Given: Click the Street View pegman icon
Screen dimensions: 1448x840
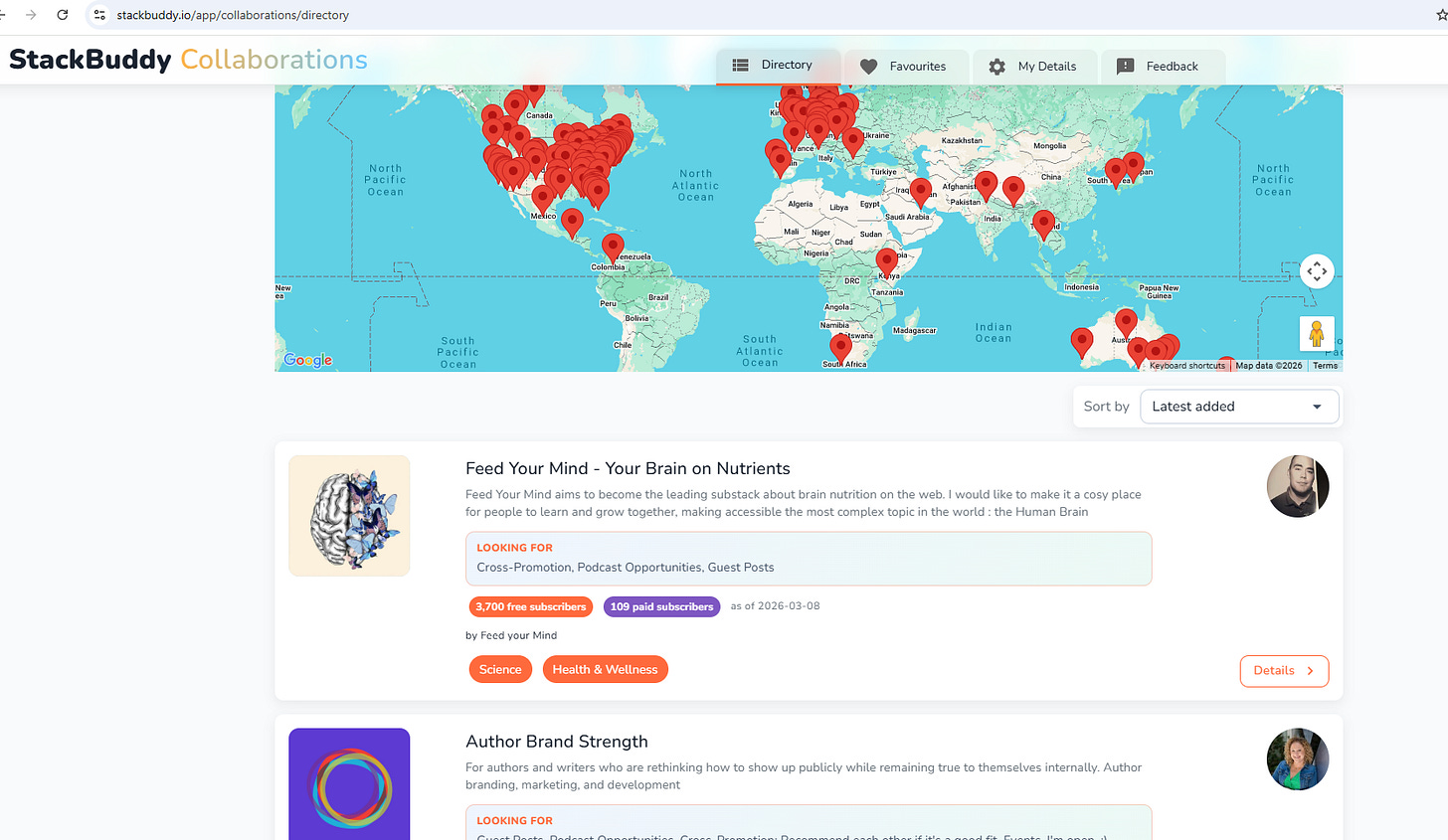Looking at the screenshot, I should [1317, 334].
